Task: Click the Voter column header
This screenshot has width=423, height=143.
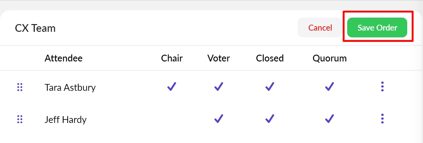Action: [219, 58]
